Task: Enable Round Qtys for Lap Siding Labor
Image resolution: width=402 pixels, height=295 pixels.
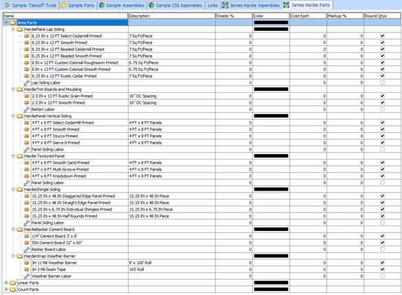Action: click(x=382, y=83)
